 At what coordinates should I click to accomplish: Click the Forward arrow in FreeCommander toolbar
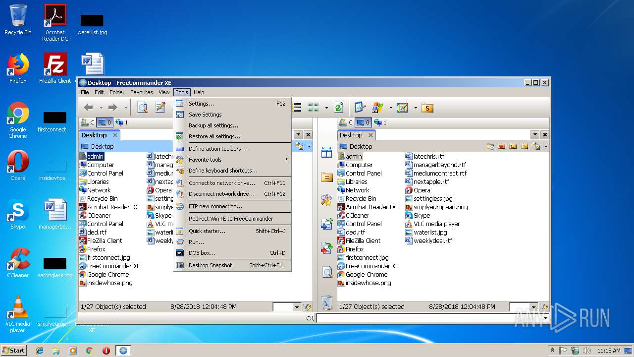pyautogui.click(x=113, y=108)
